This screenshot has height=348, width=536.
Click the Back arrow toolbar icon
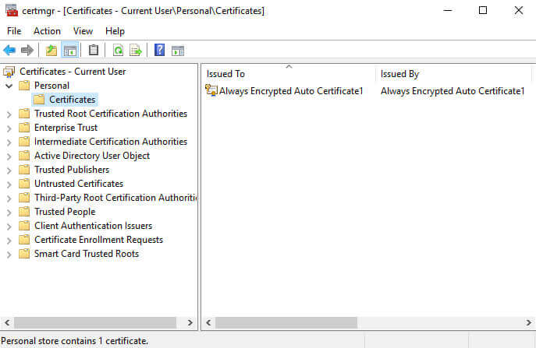tap(9, 51)
